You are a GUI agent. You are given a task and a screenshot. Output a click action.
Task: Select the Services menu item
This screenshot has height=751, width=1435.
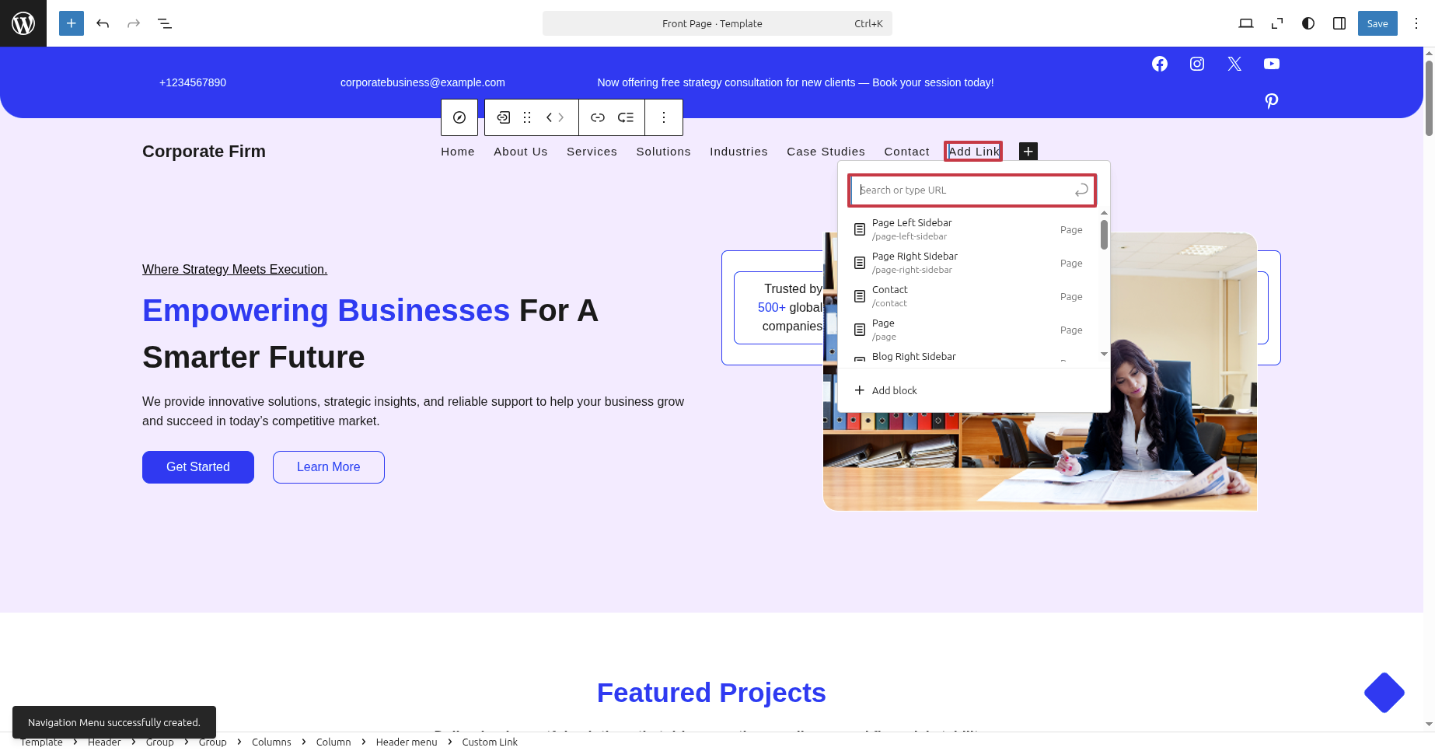pos(592,152)
